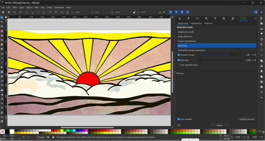
Task: Toggle Smooth corners checkbox
Action: [179, 55]
